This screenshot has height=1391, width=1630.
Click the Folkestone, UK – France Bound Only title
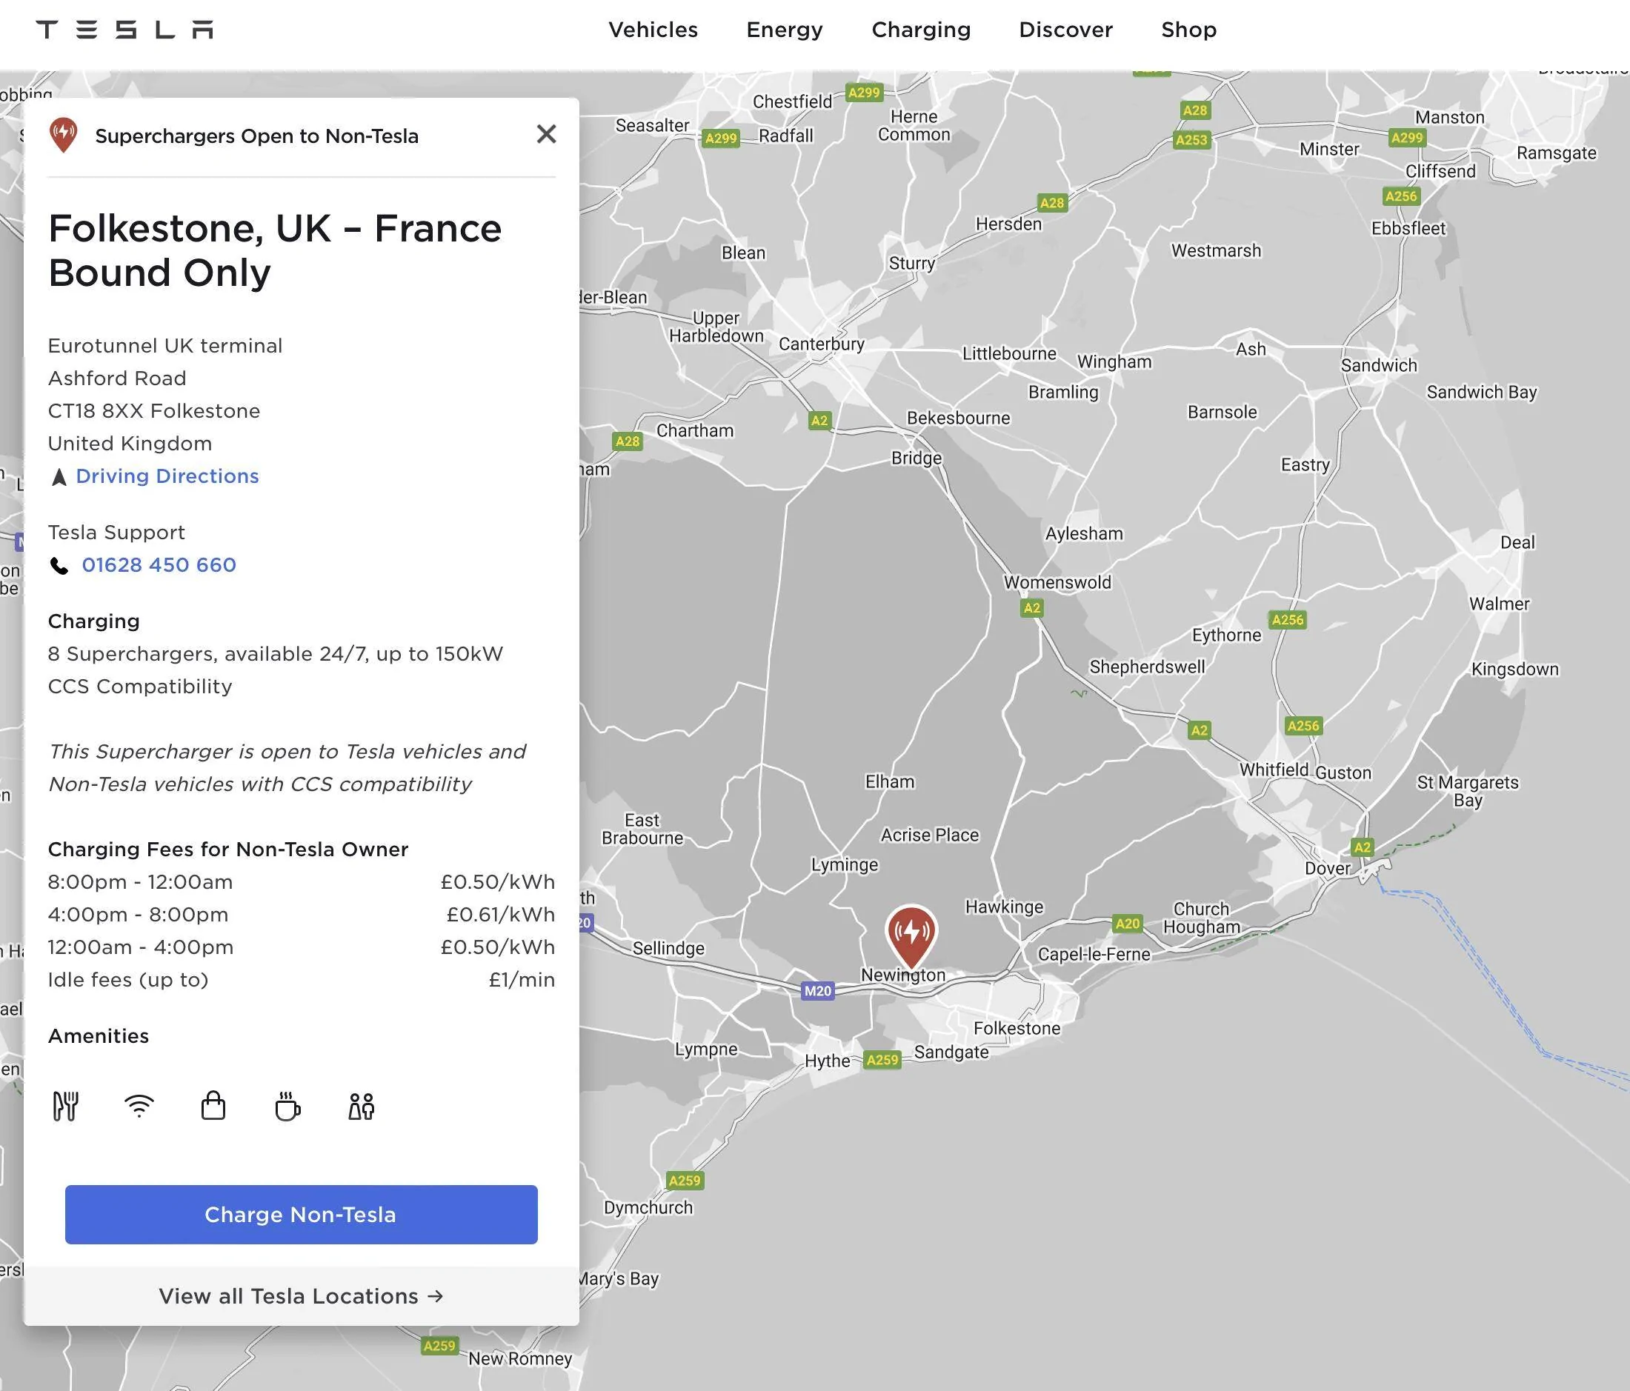[x=275, y=250]
